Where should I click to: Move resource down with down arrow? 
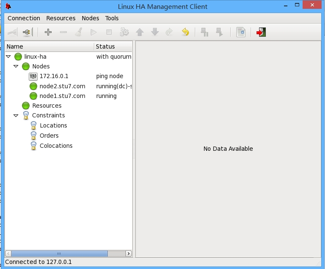click(155, 32)
